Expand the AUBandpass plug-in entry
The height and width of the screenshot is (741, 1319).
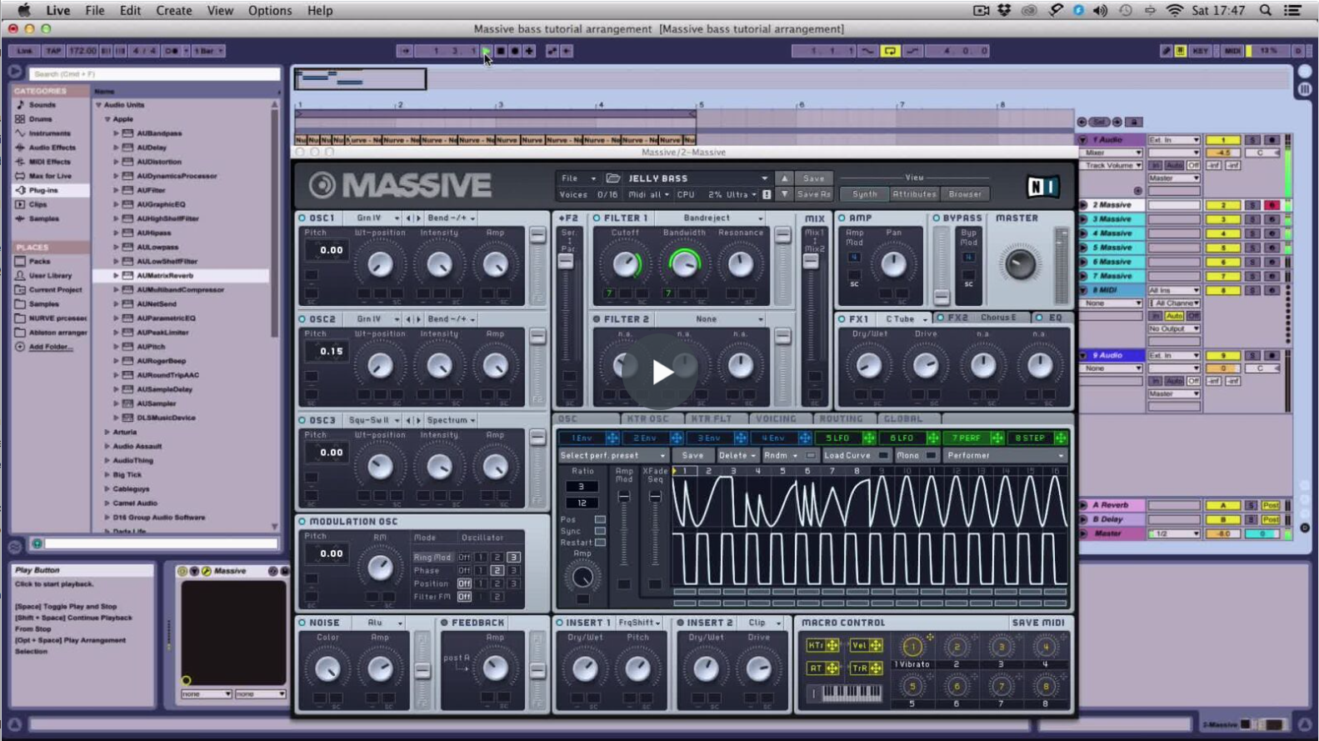coord(117,133)
